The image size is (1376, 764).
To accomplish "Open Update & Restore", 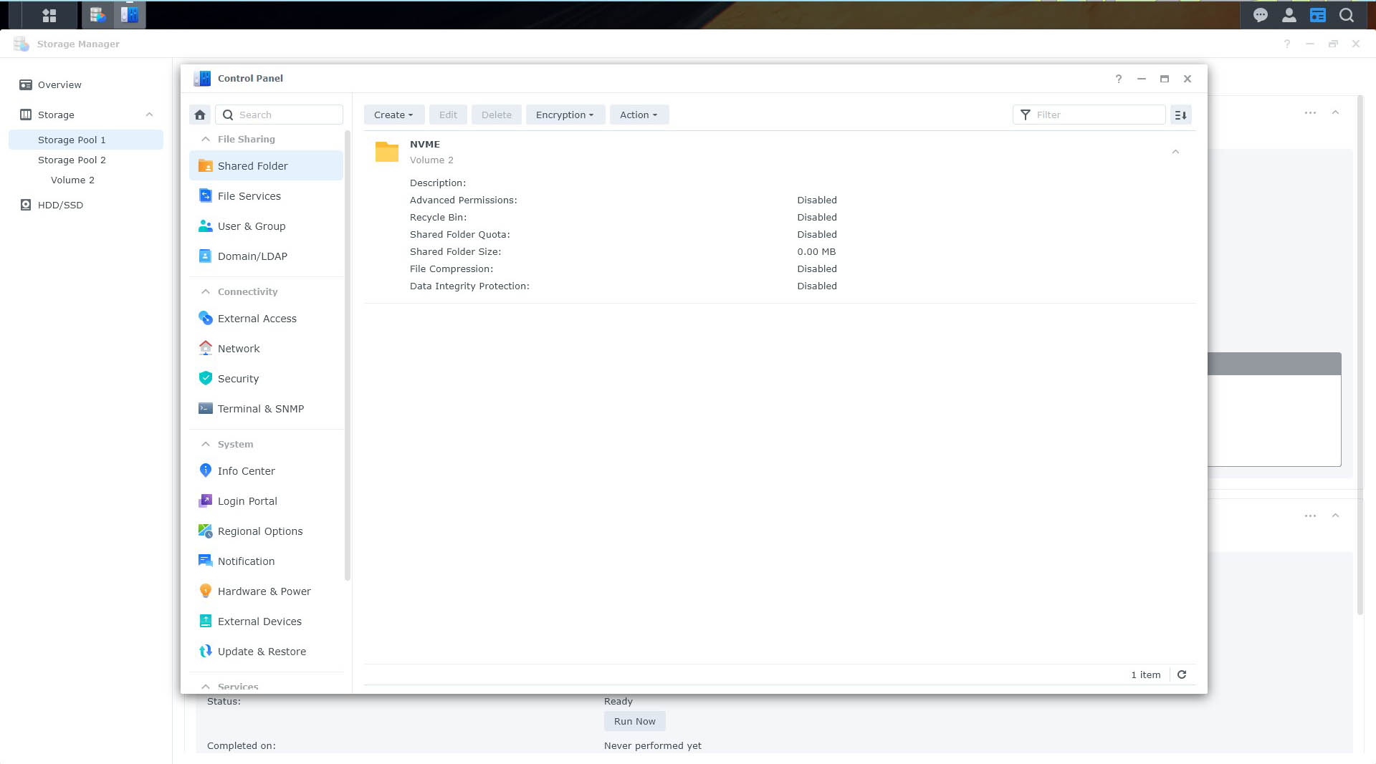I will 266,651.
